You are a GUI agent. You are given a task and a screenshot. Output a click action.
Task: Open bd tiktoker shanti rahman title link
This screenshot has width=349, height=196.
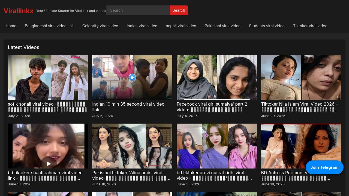point(45,175)
